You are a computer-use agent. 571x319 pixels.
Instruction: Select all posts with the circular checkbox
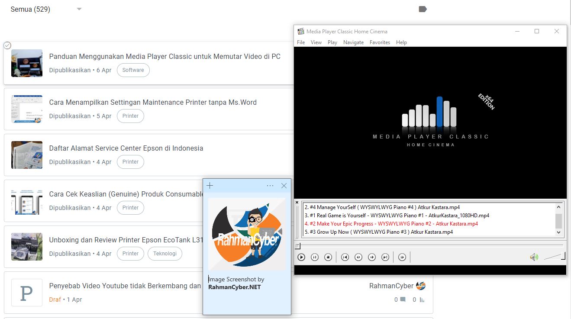pos(7,45)
